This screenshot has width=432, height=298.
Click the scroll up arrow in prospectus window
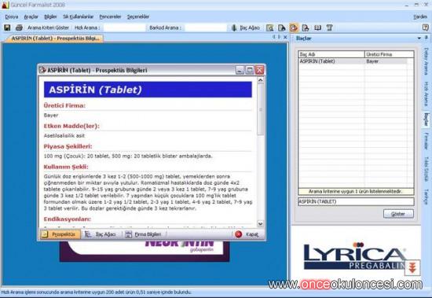point(260,80)
